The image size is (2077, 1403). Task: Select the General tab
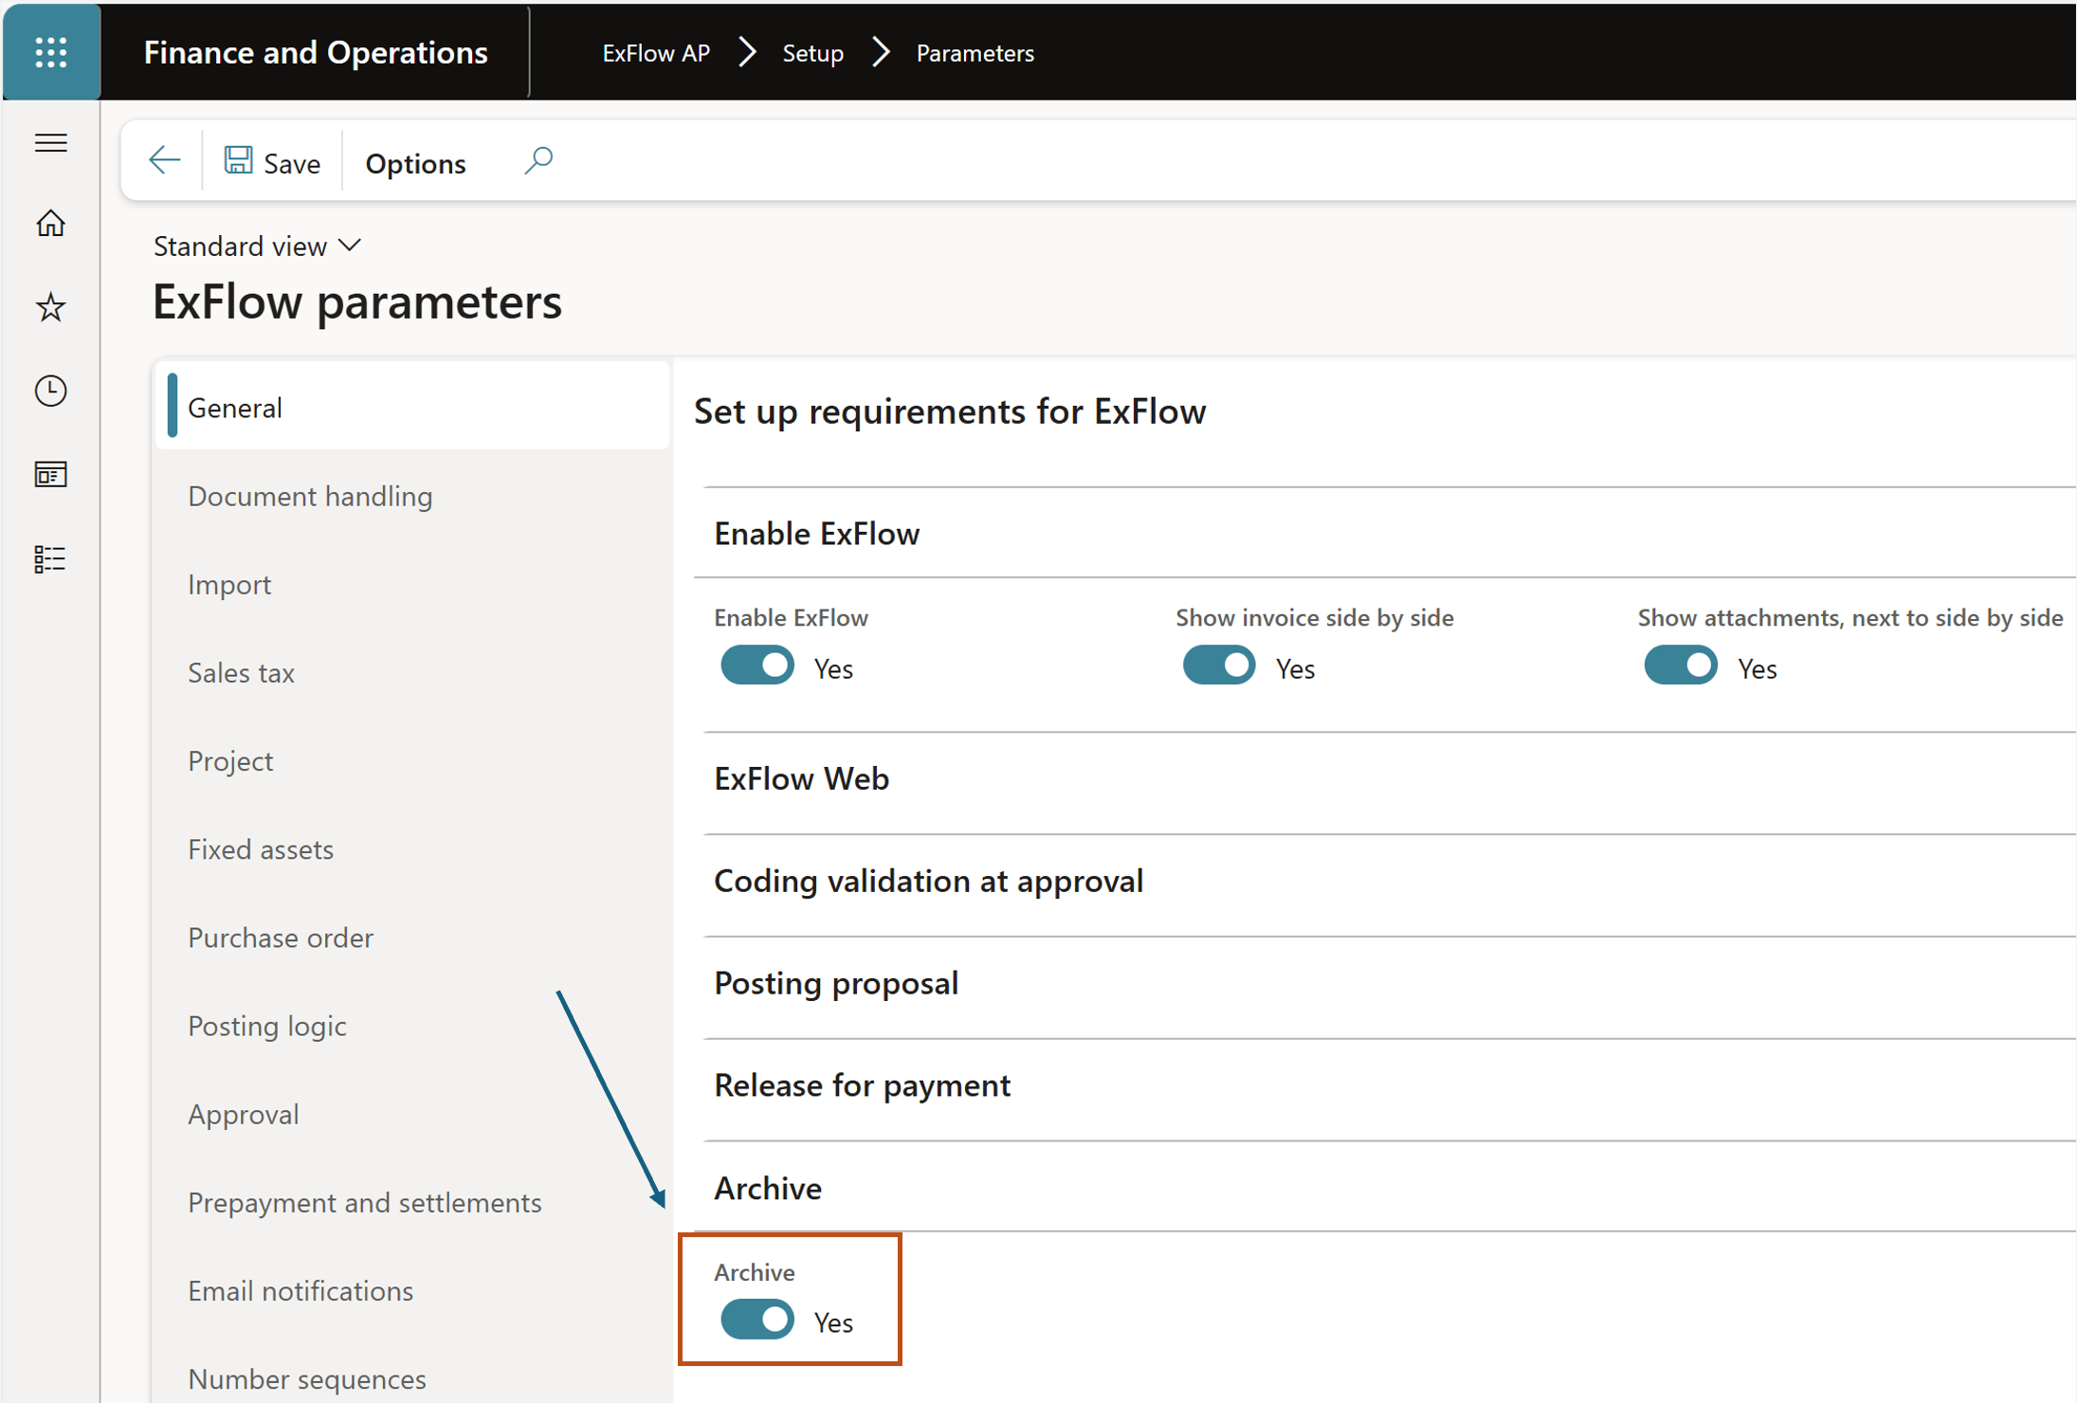413,408
